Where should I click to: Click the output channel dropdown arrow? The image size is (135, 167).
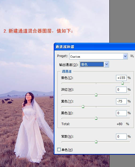pyautogui.click(x=106, y=64)
